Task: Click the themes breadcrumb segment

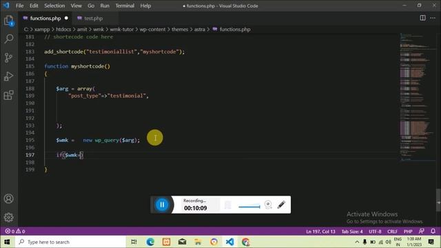Action: 180,29
